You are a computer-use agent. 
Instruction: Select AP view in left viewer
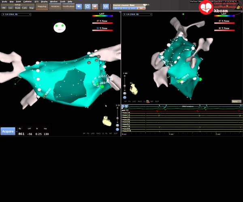(x=84, y=133)
